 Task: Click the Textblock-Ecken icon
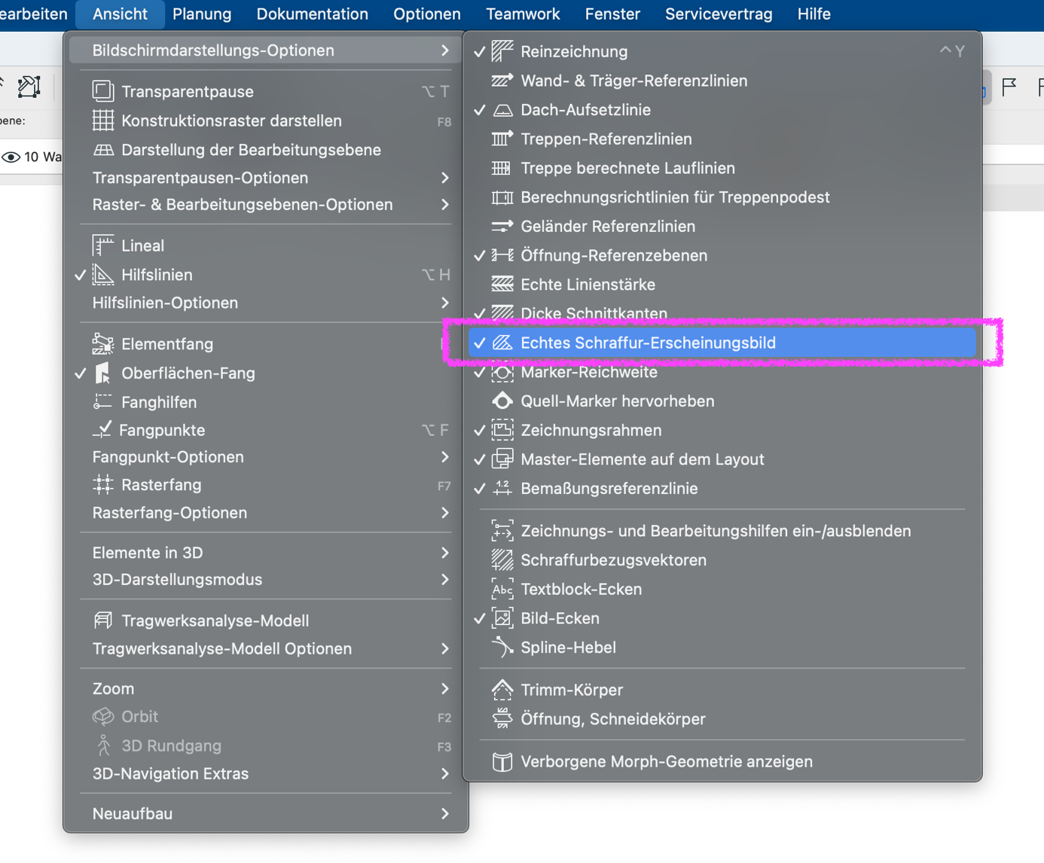[502, 590]
